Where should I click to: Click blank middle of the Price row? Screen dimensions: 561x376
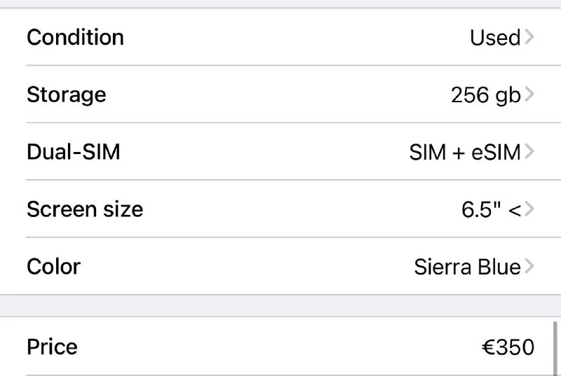(280, 347)
